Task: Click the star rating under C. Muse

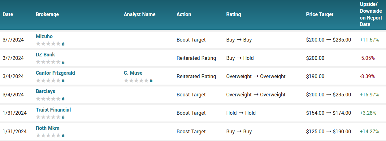Action: pos(136,81)
